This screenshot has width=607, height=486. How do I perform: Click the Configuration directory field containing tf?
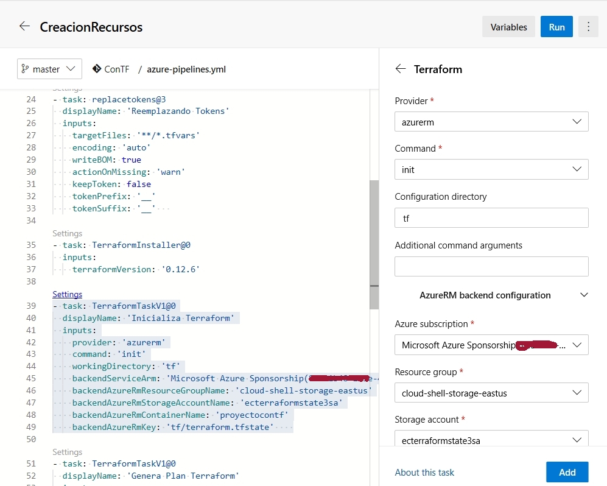[x=491, y=218]
